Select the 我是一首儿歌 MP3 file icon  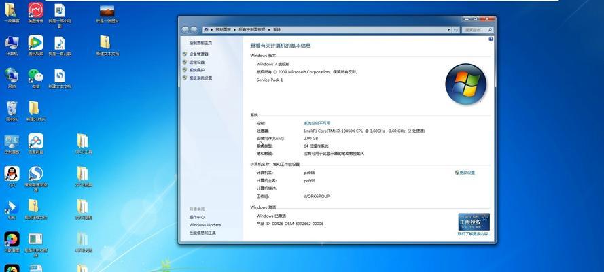tap(59, 46)
